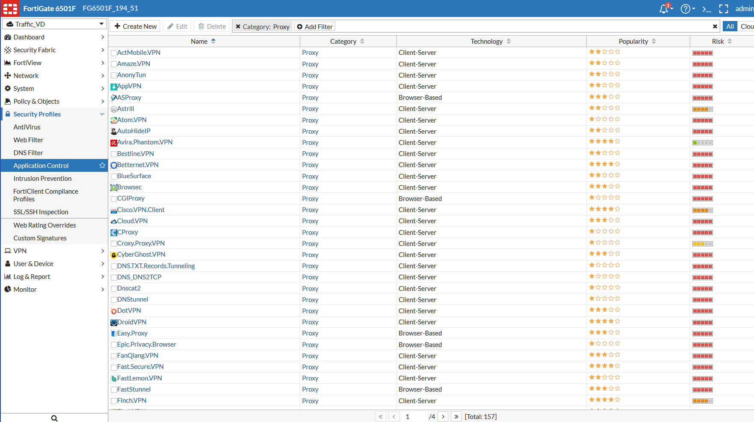Remove the Category: Proxy filter
The width and height of the screenshot is (754, 422).
click(238, 27)
